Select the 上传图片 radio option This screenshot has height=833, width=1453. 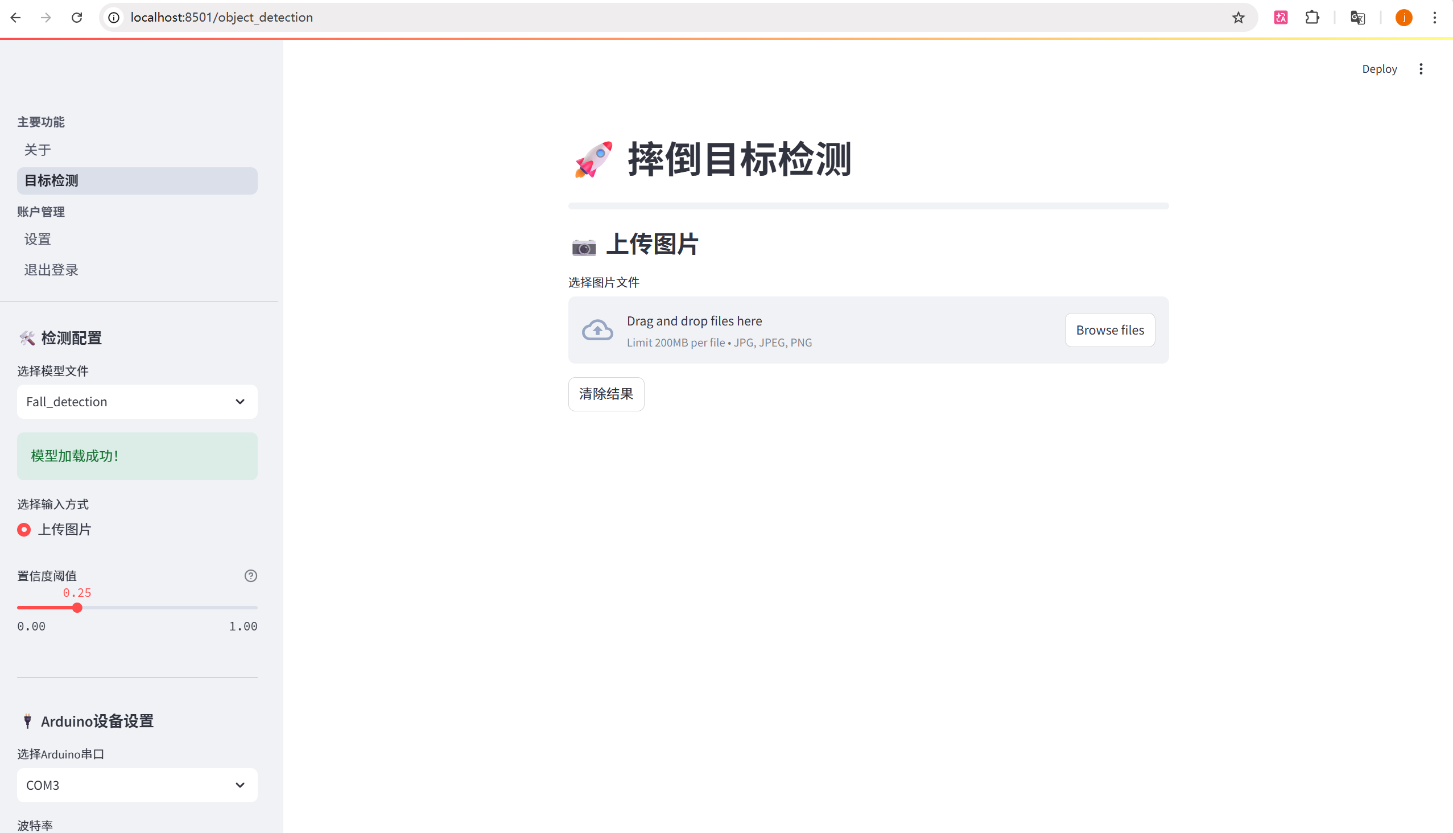point(24,529)
